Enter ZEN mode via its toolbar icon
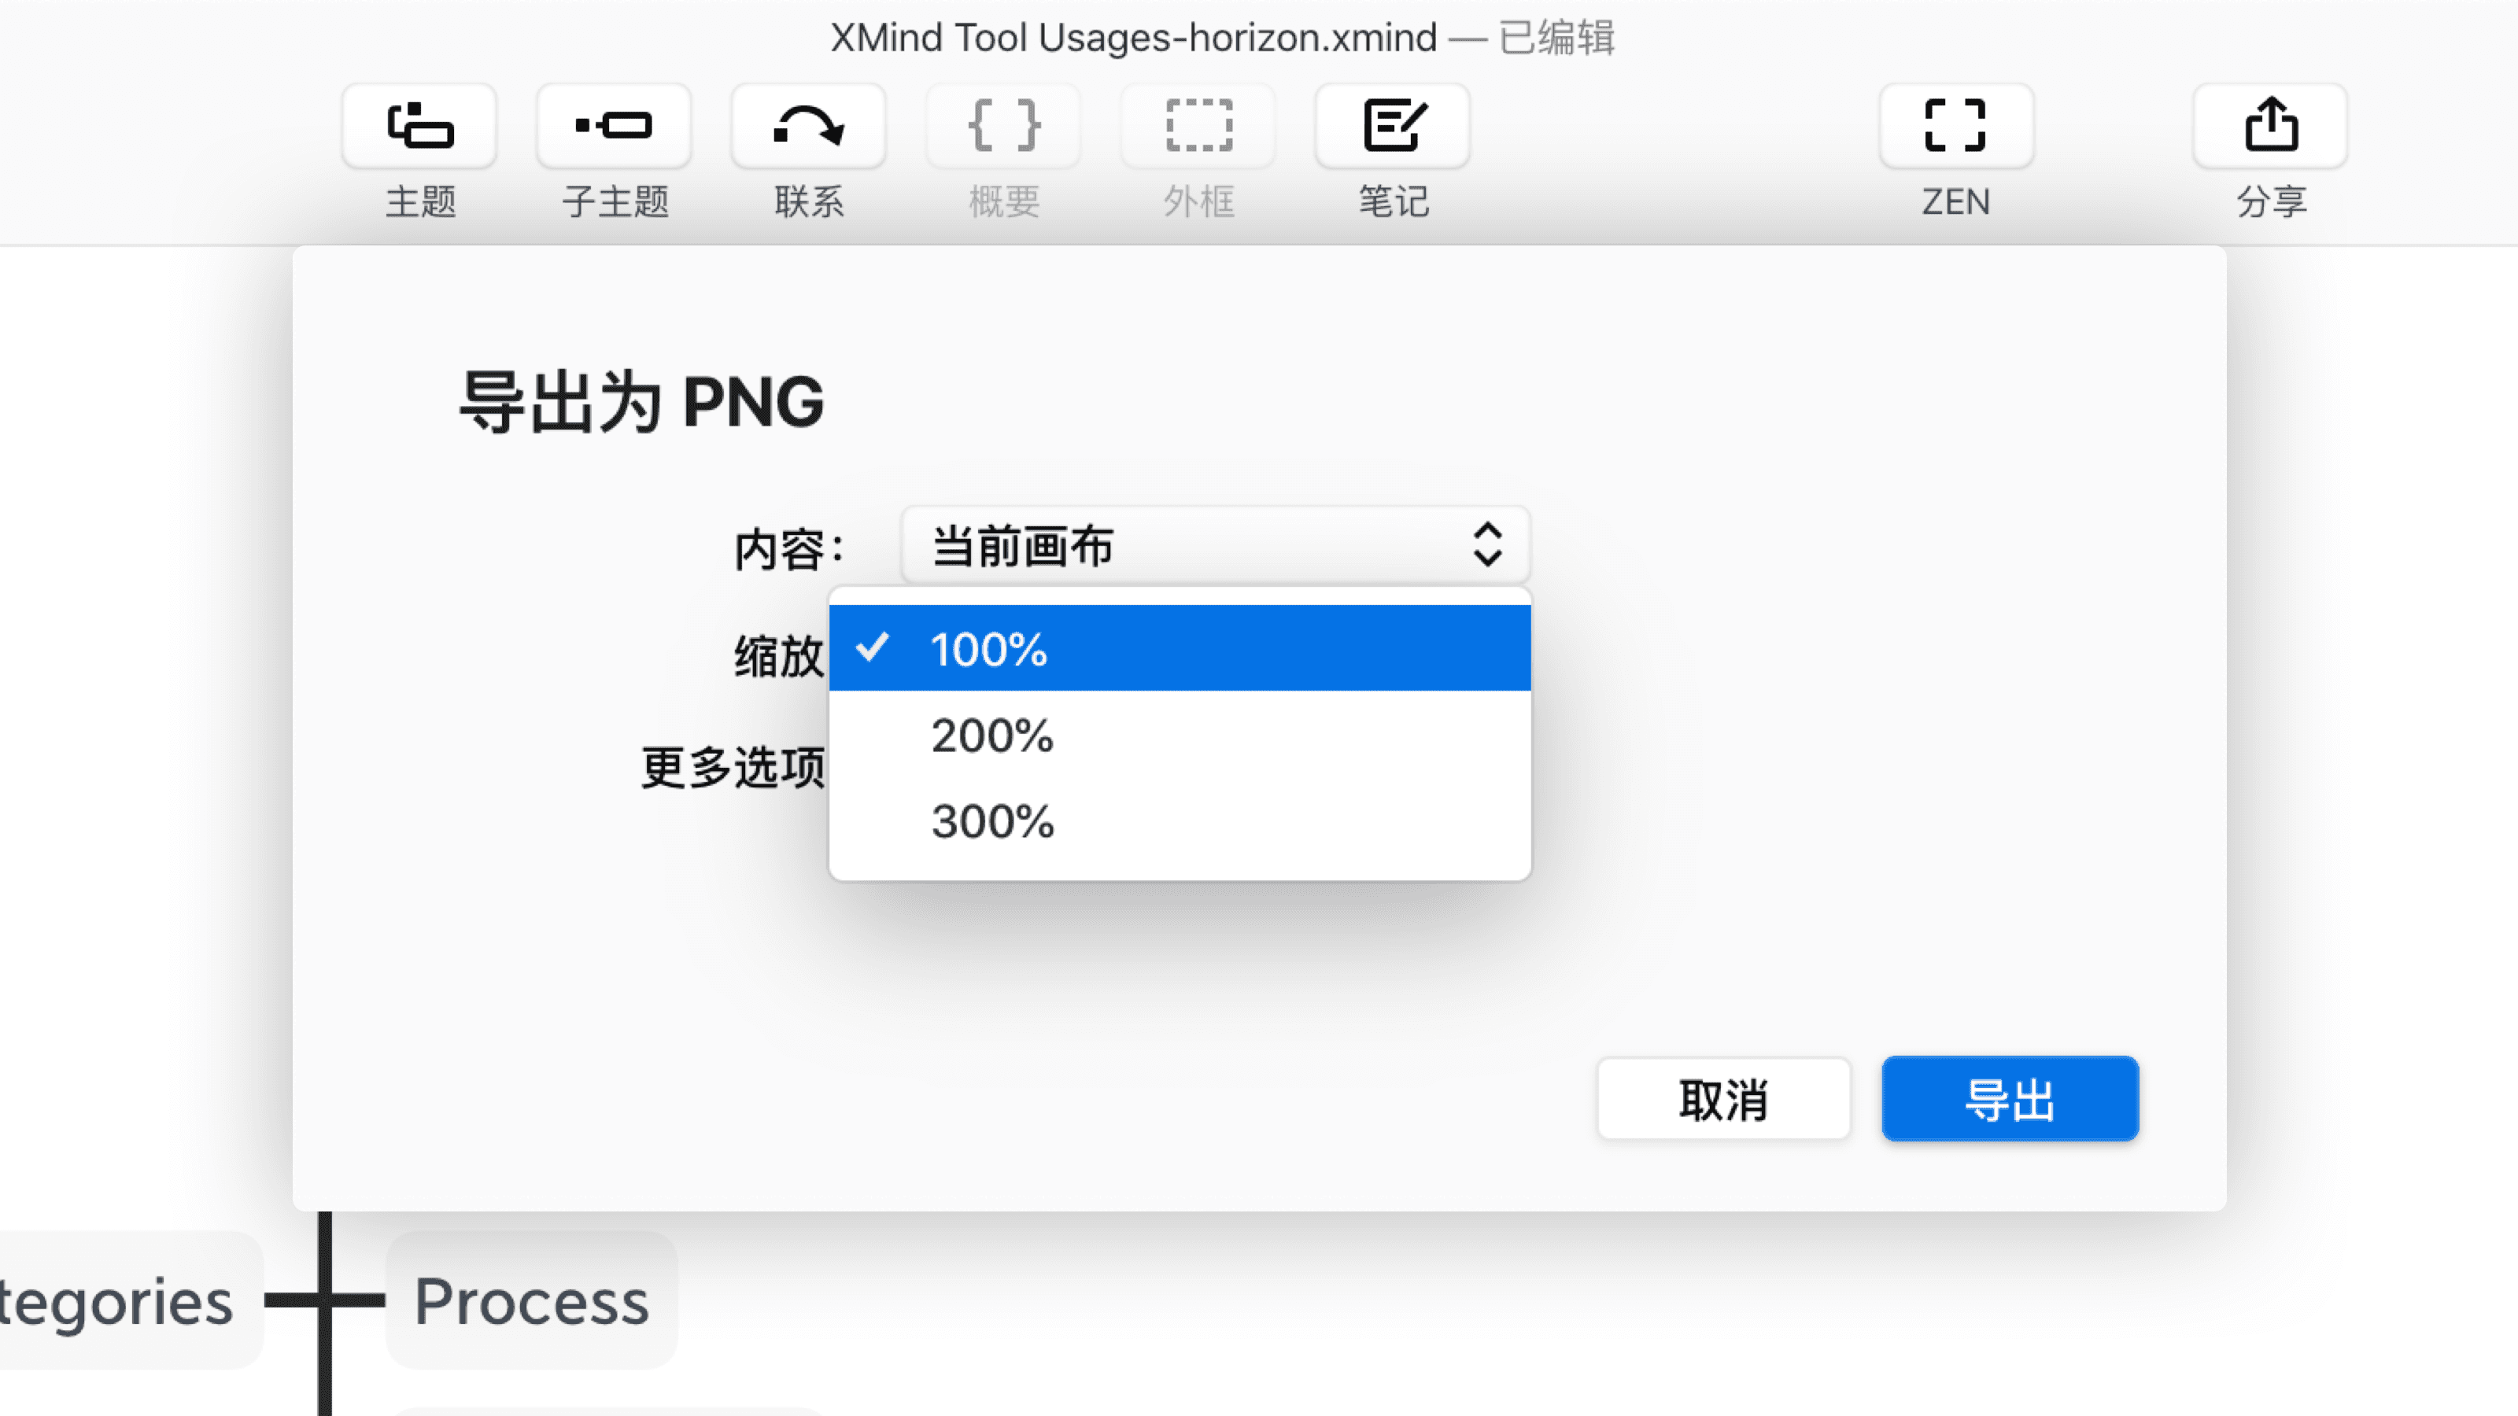This screenshot has width=2518, height=1416. (1955, 127)
